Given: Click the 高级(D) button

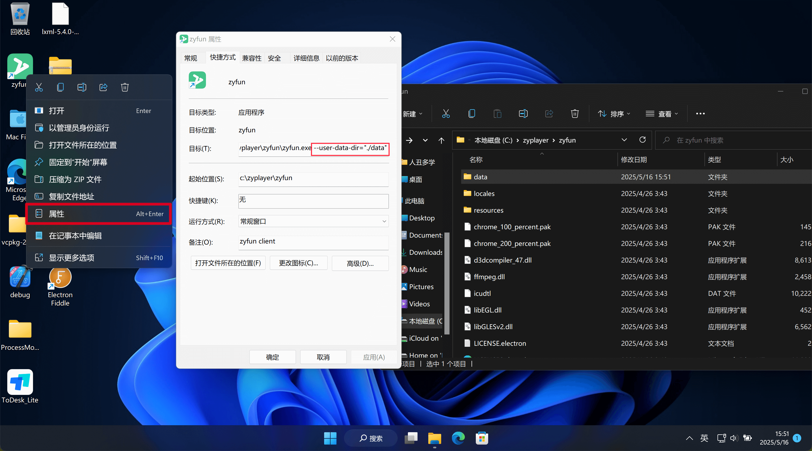Looking at the screenshot, I should point(360,263).
